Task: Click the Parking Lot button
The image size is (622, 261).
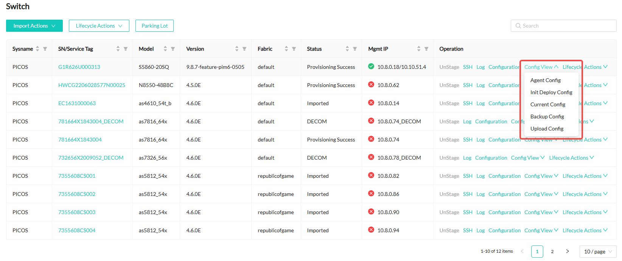Action: click(x=154, y=26)
